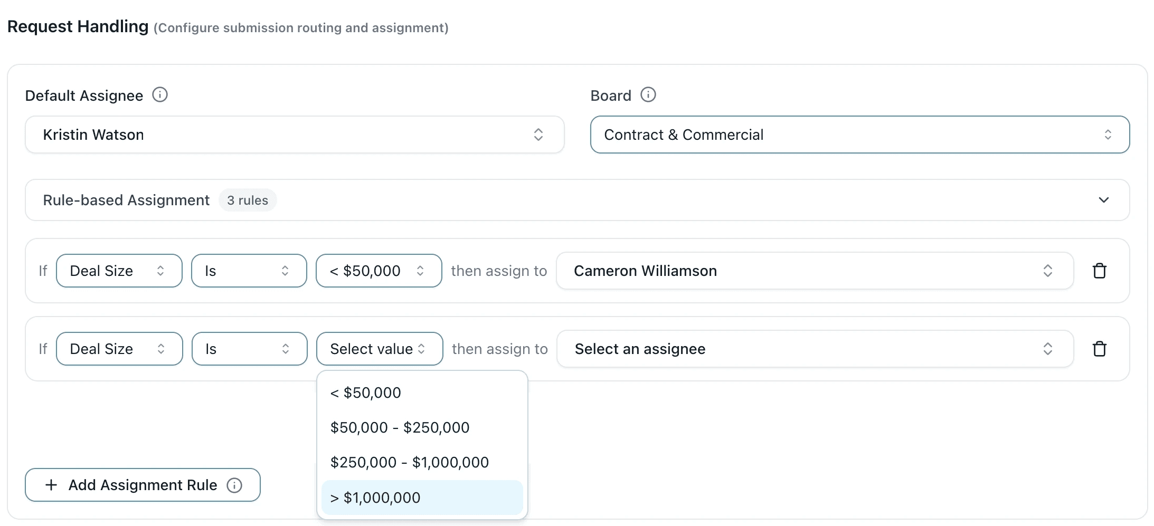Open second rule's Is operator dropdown

249,349
